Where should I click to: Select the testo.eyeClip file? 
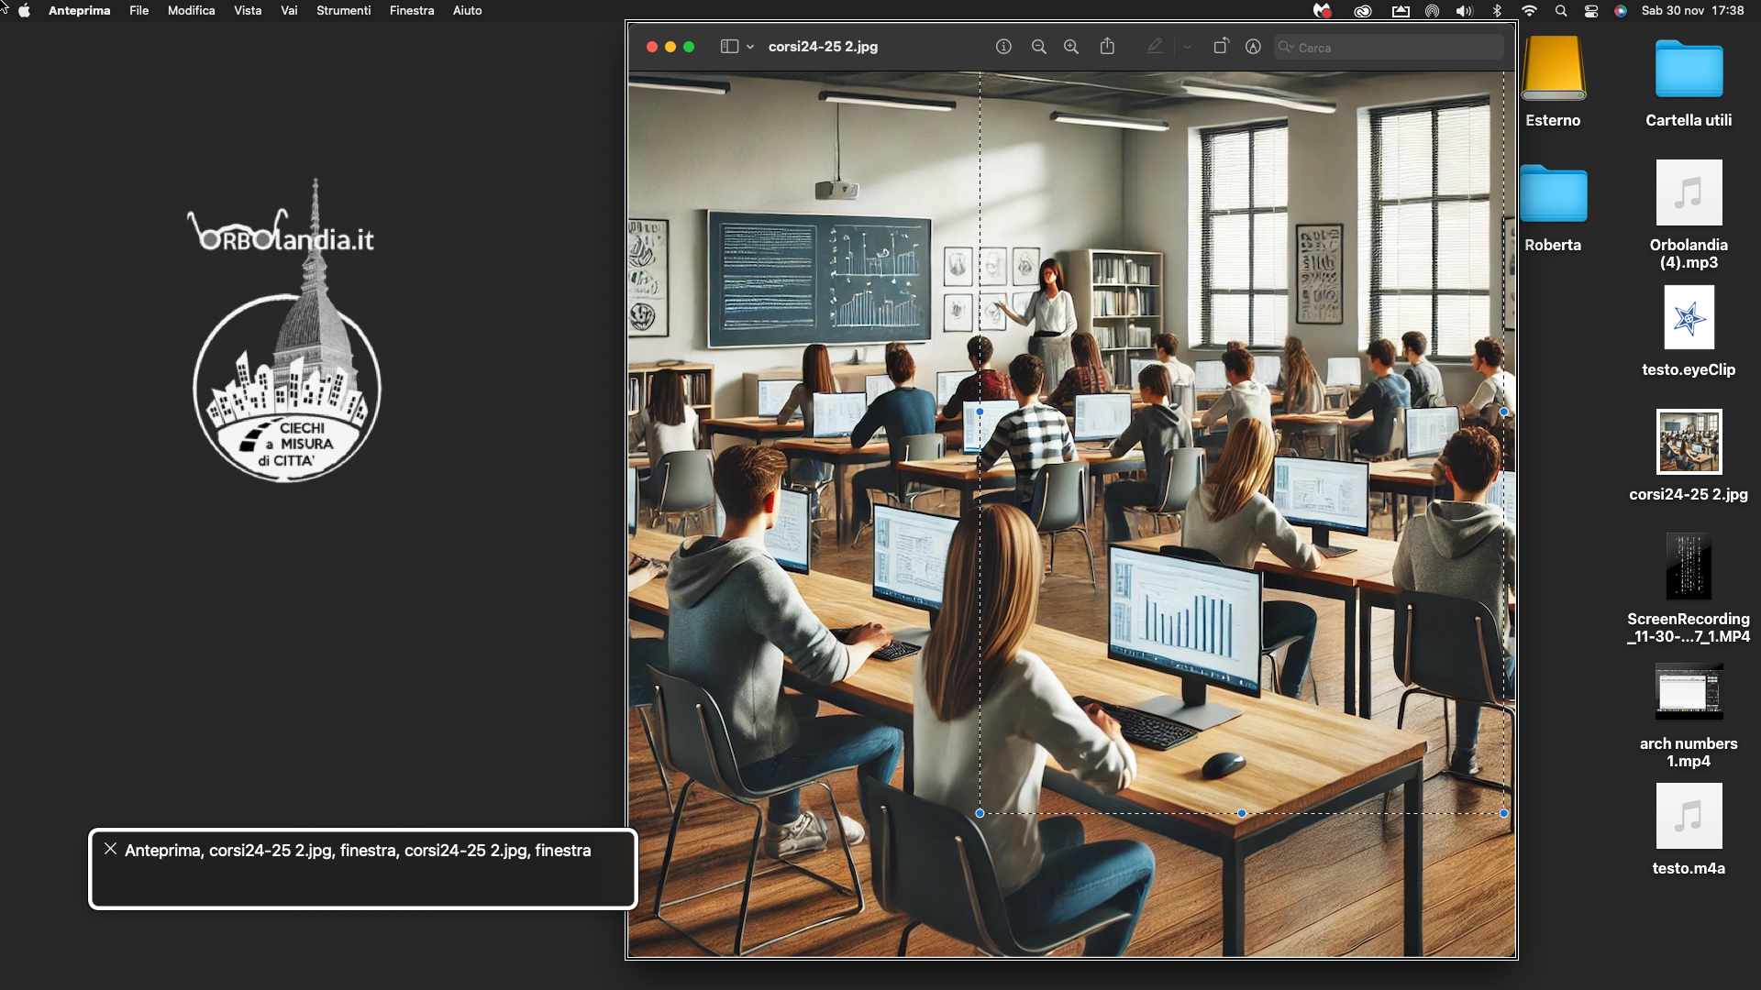pyautogui.click(x=1689, y=317)
